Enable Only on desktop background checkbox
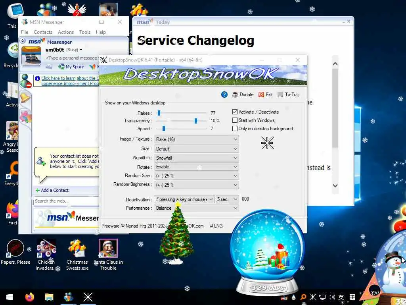The height and width of the screenshot is (305, 406). tap(235, 128)
